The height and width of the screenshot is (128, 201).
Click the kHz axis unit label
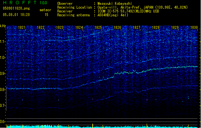3,26
